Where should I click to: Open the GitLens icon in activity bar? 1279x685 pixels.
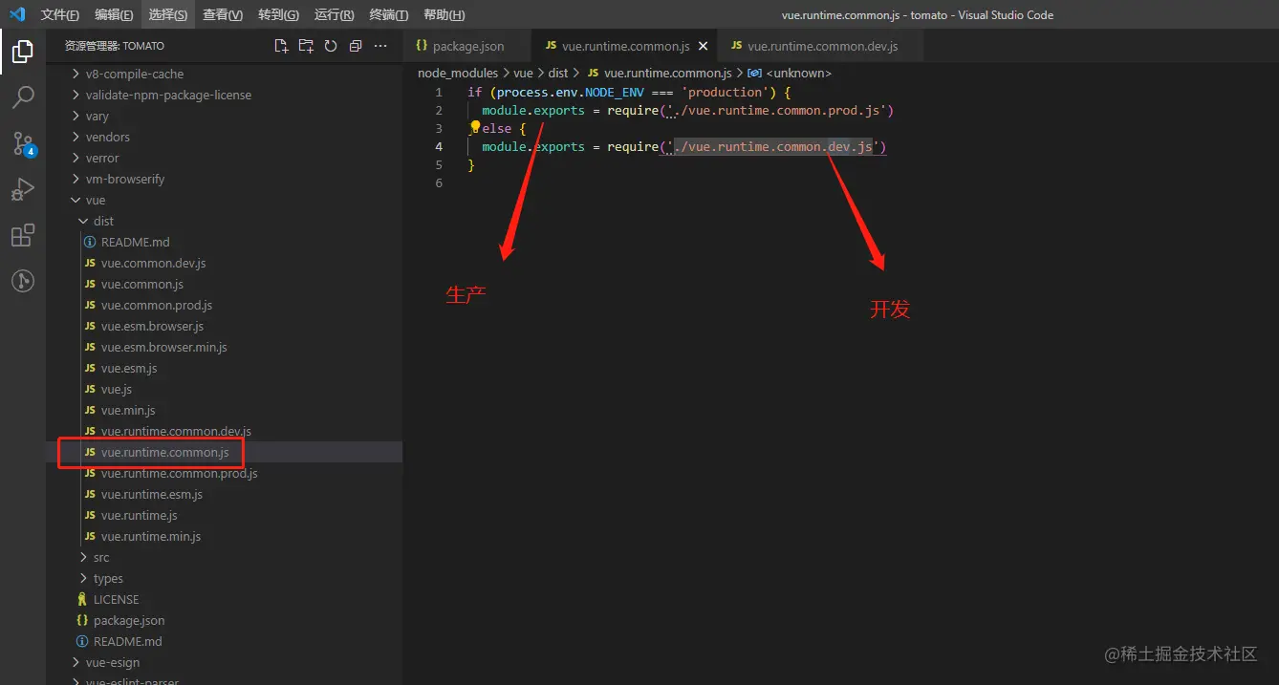pos(23,281)
